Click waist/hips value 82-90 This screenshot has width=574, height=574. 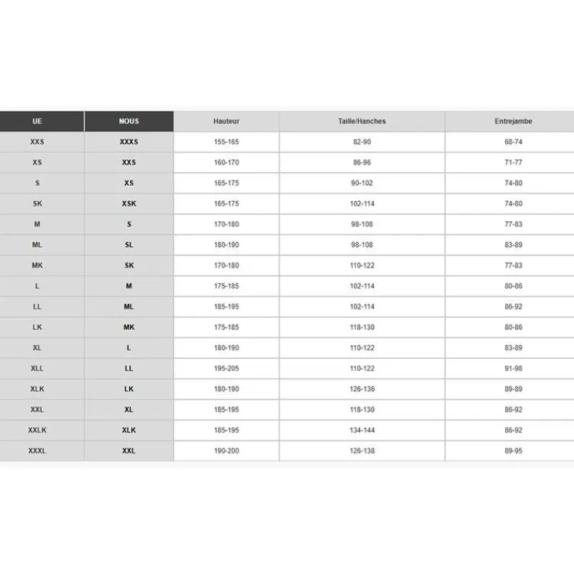[x=362, y=141]
